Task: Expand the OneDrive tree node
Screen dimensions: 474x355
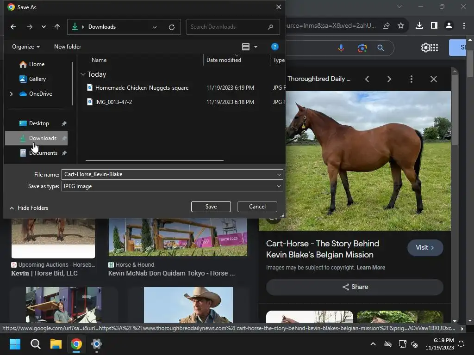Action: pyautogui.click(x=11, y=94)
